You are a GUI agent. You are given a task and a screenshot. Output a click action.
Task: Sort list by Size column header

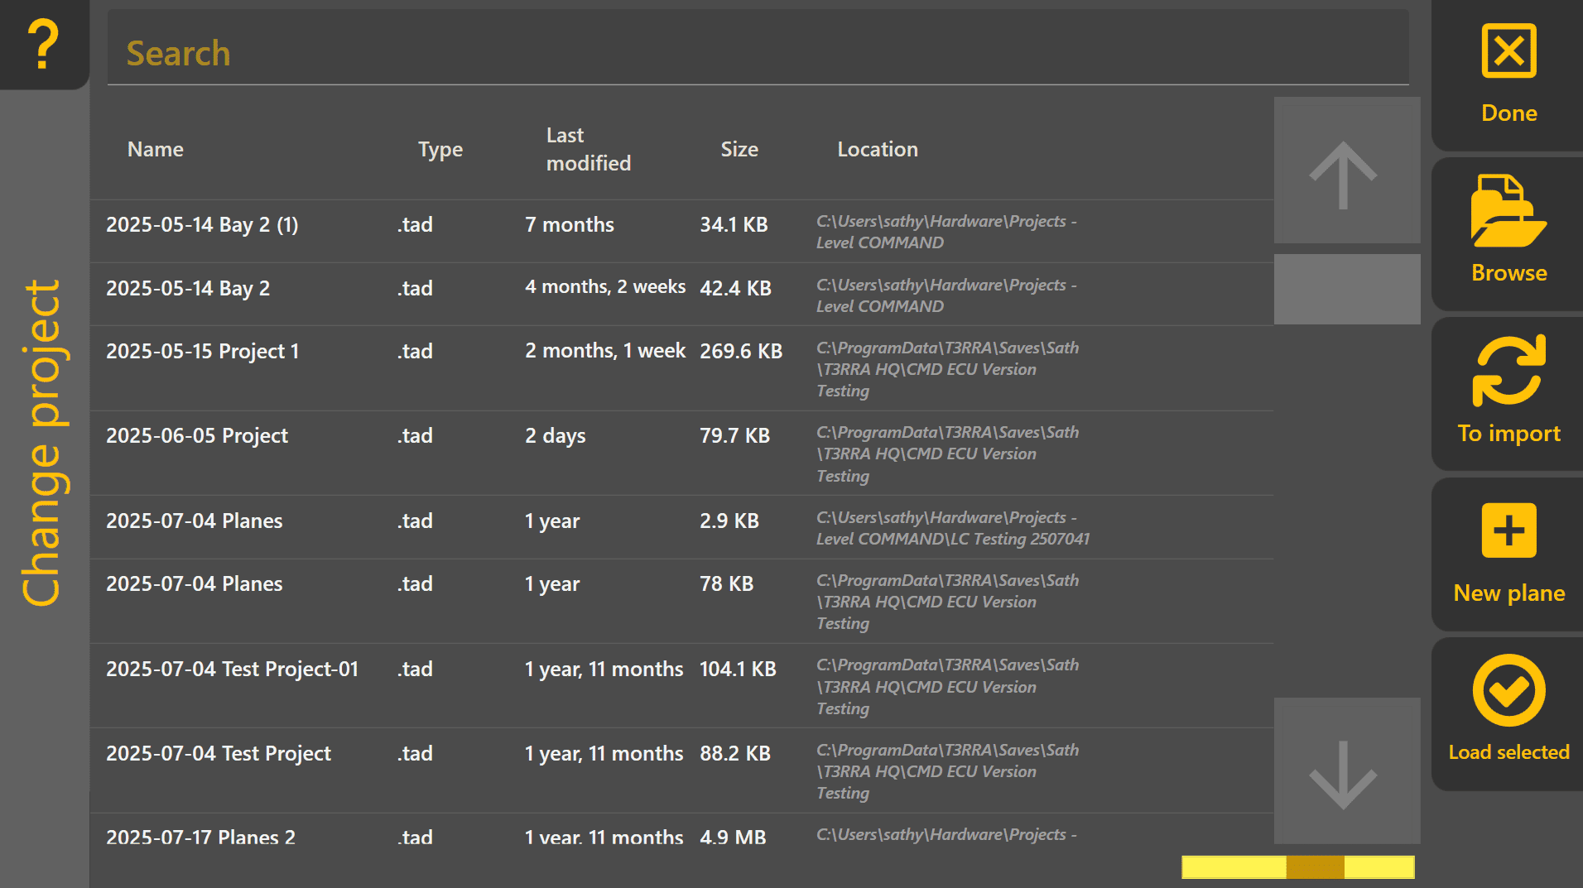[739, 149]
